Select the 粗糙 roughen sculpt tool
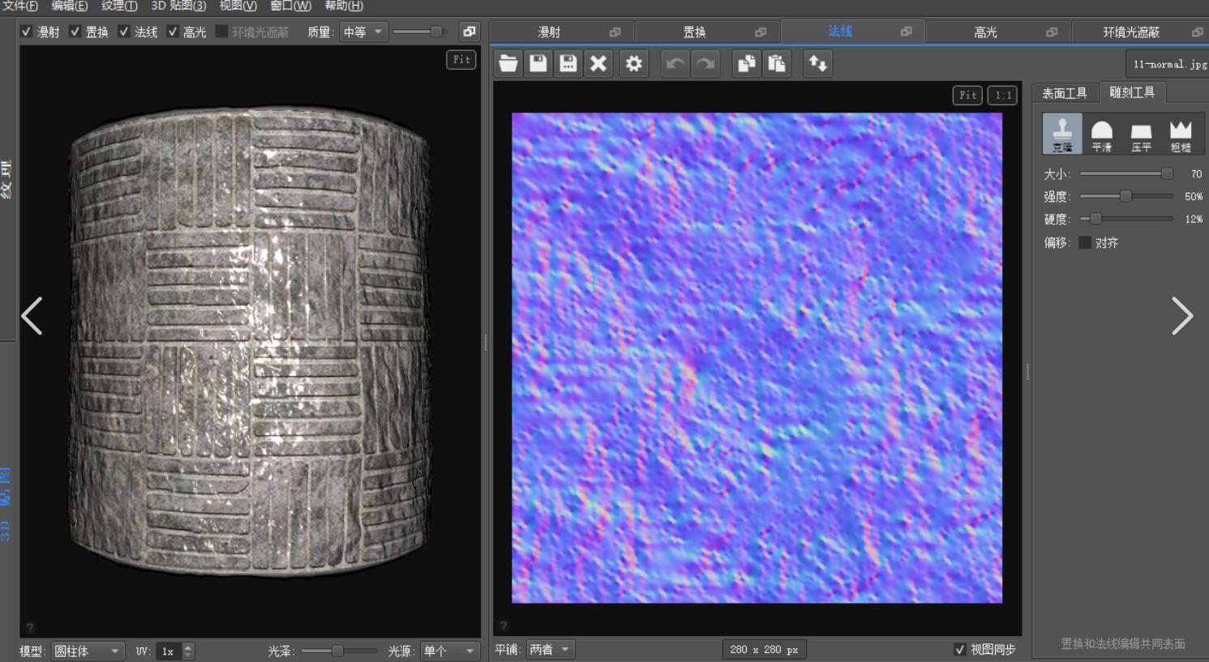This screenshot has width=1209, height=662. [x=1181, y=134]
